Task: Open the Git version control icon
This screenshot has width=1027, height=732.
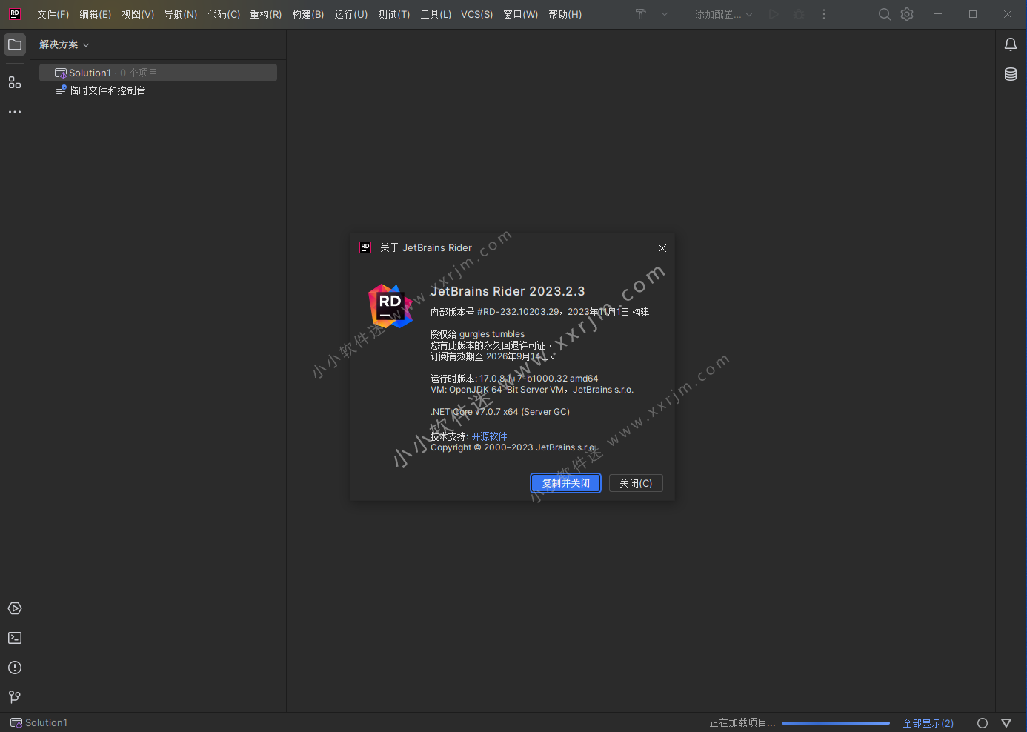Action: (15, 697)
